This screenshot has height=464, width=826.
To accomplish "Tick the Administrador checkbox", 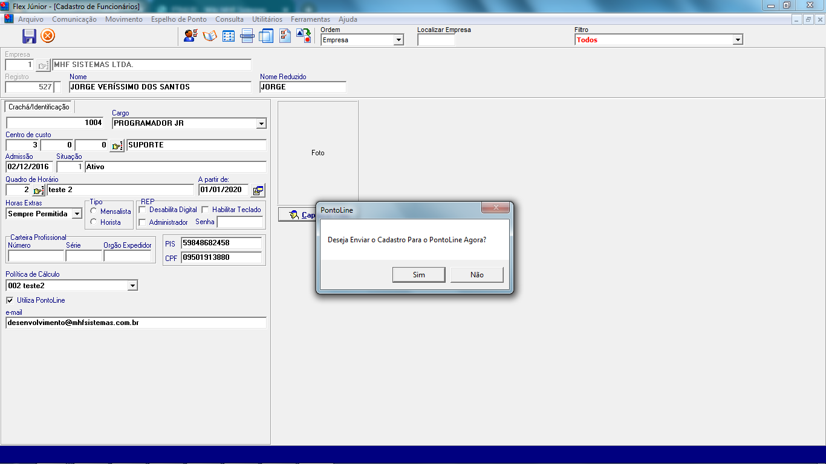I will pos(143,222).
